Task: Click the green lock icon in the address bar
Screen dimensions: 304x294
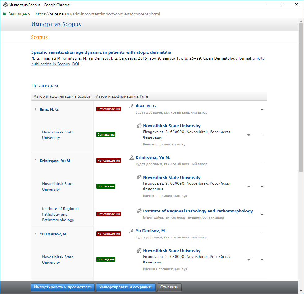Action: [x=4, y=14]
